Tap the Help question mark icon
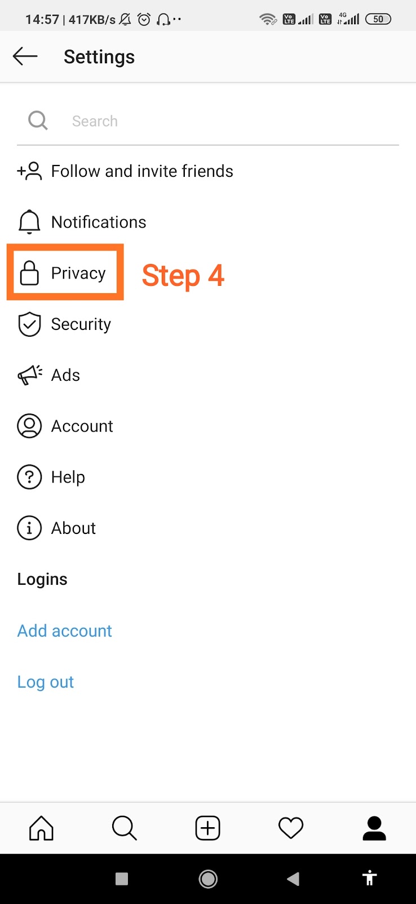 [29, 477]
